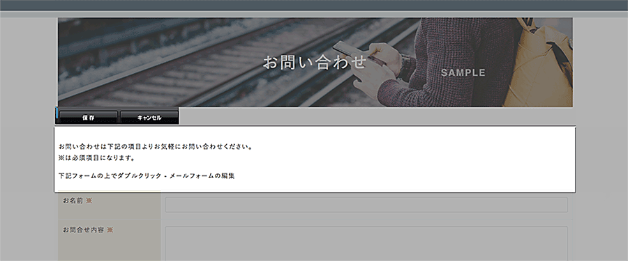Click the line お問い合わせは下記の項目より…
The height and width of the screenshot is (261, 628).
click(x=156, y=147)
